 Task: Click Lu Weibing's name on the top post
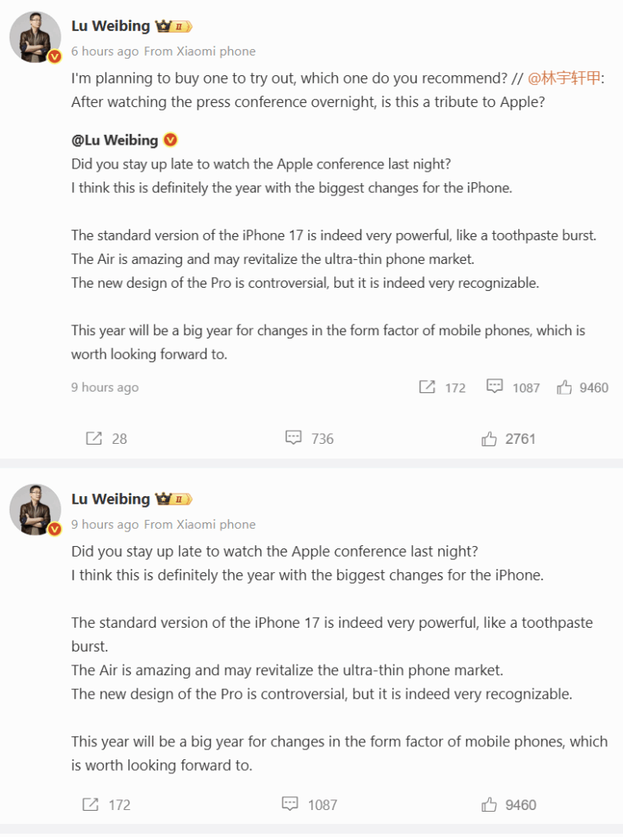112,25
